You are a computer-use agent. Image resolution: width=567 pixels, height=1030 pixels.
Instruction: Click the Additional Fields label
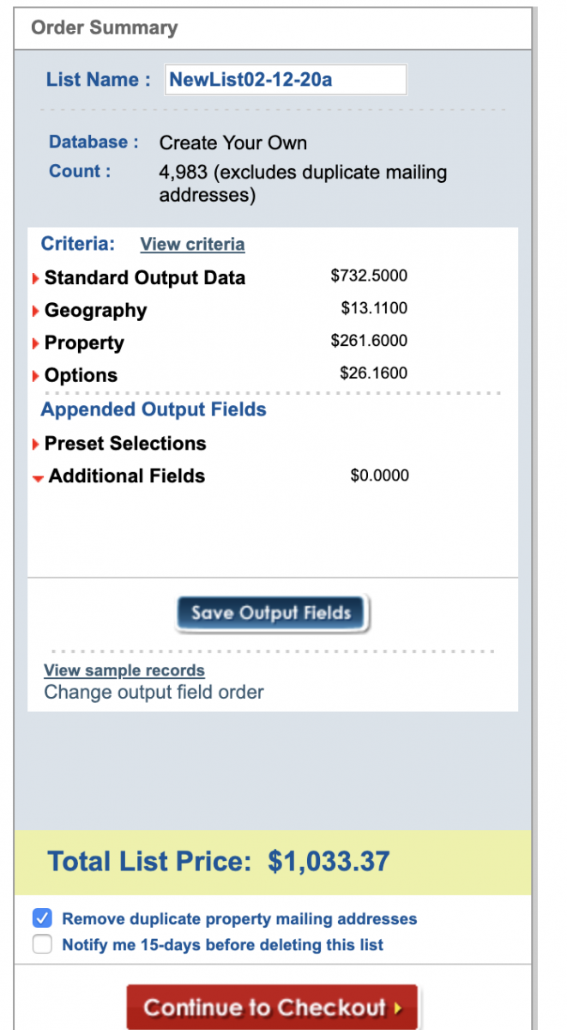click(127, 476)
